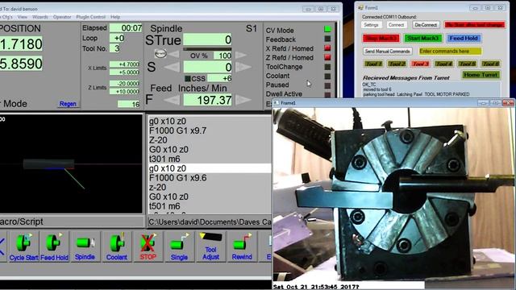
Task: Click the Cycle Start icon in Mach3
Action: 23,246
